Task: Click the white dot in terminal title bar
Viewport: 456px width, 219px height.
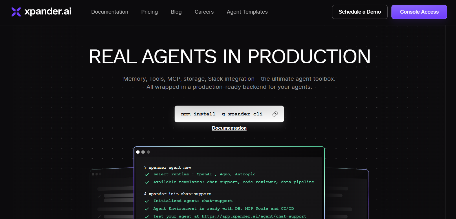Action: [138, 152]
